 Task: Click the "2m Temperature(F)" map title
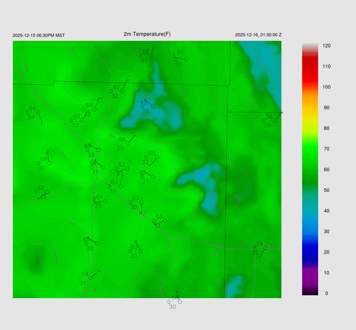click(x=147, y=34)
